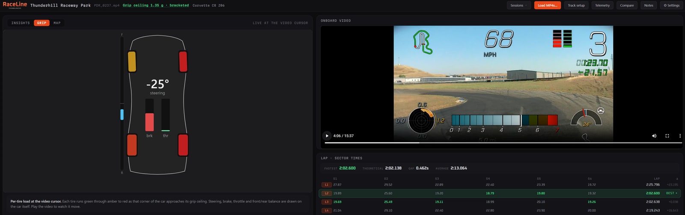The image size is (685, 215).
Task: Open Track setup
Action: coord(576,6)
